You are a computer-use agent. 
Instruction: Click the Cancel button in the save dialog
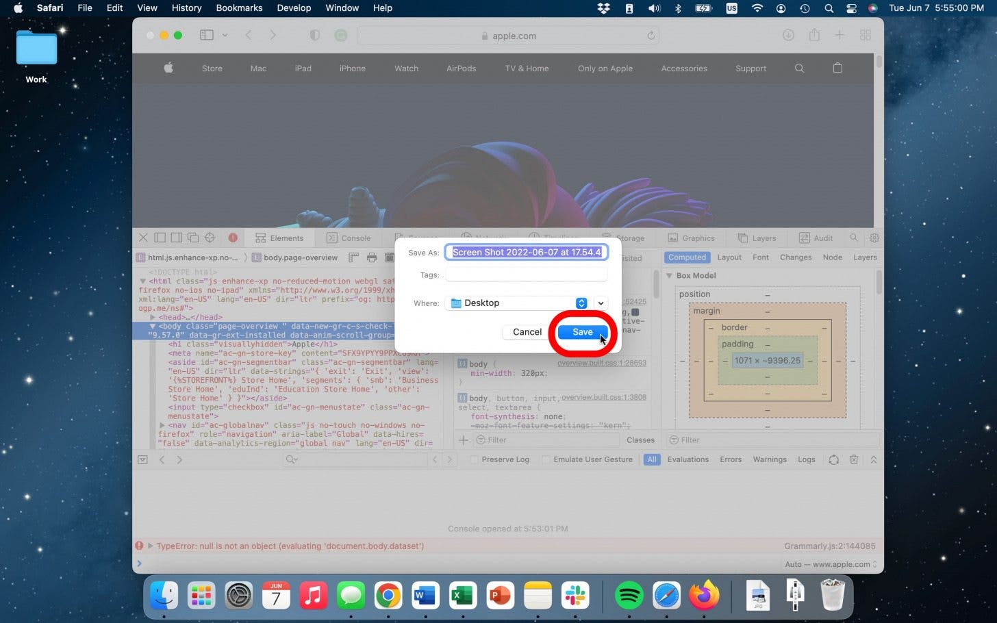click(x=527, y=331)
